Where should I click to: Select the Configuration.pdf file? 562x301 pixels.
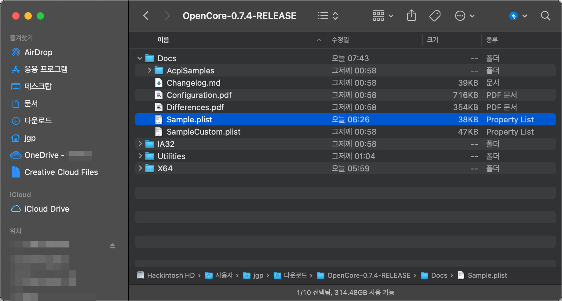[x=345, y=95]
